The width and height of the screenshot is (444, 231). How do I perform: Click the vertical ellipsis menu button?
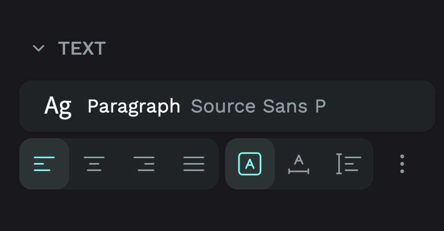coord(402,164)
